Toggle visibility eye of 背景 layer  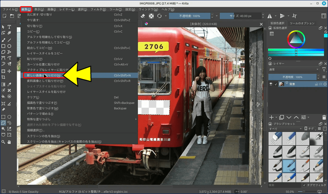[271, 84]
